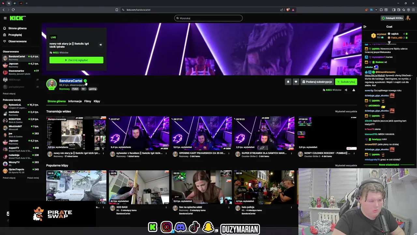This screenshot has width=417, height=235.
Task: Open the 'NOWY CZŁONEK RODZINY' video thumbnail
Action: [327, 133]
